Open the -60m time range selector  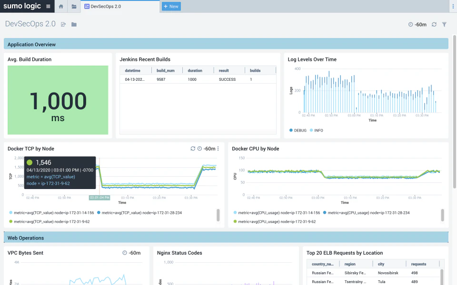(417, 24)
